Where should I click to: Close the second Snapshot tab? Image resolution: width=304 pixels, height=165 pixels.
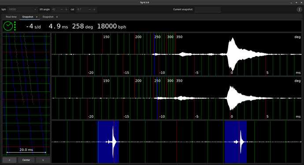coord(57,17)
